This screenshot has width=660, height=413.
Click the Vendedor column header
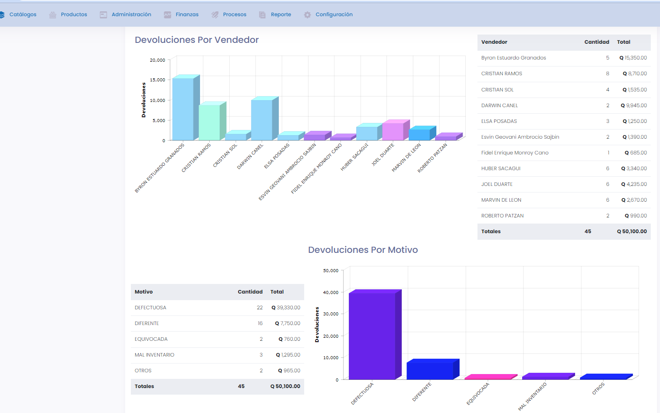[x=494, y=42]
